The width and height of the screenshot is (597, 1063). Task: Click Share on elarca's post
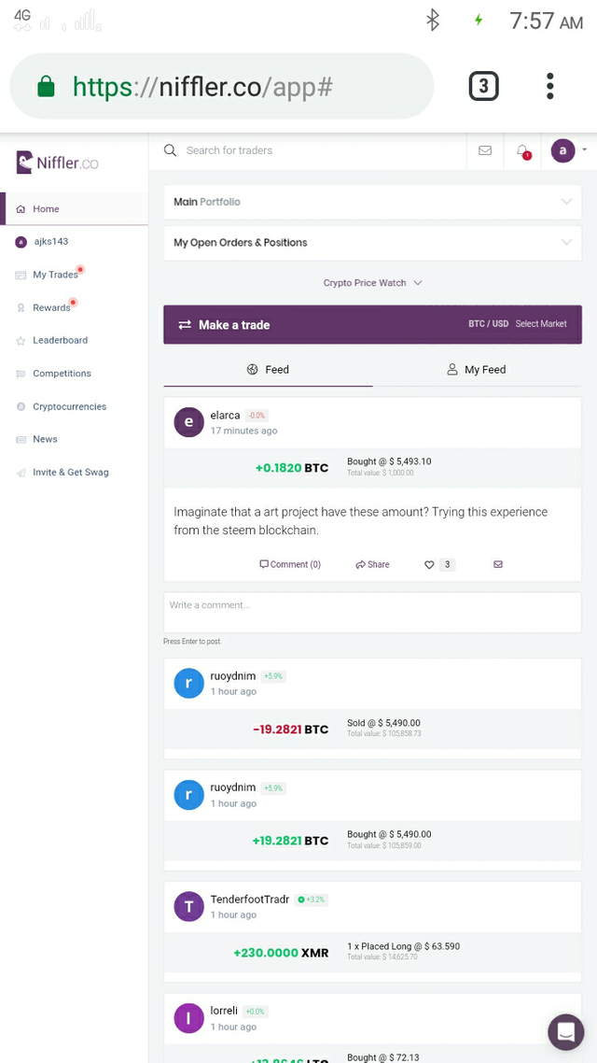(x=372, y=565)
